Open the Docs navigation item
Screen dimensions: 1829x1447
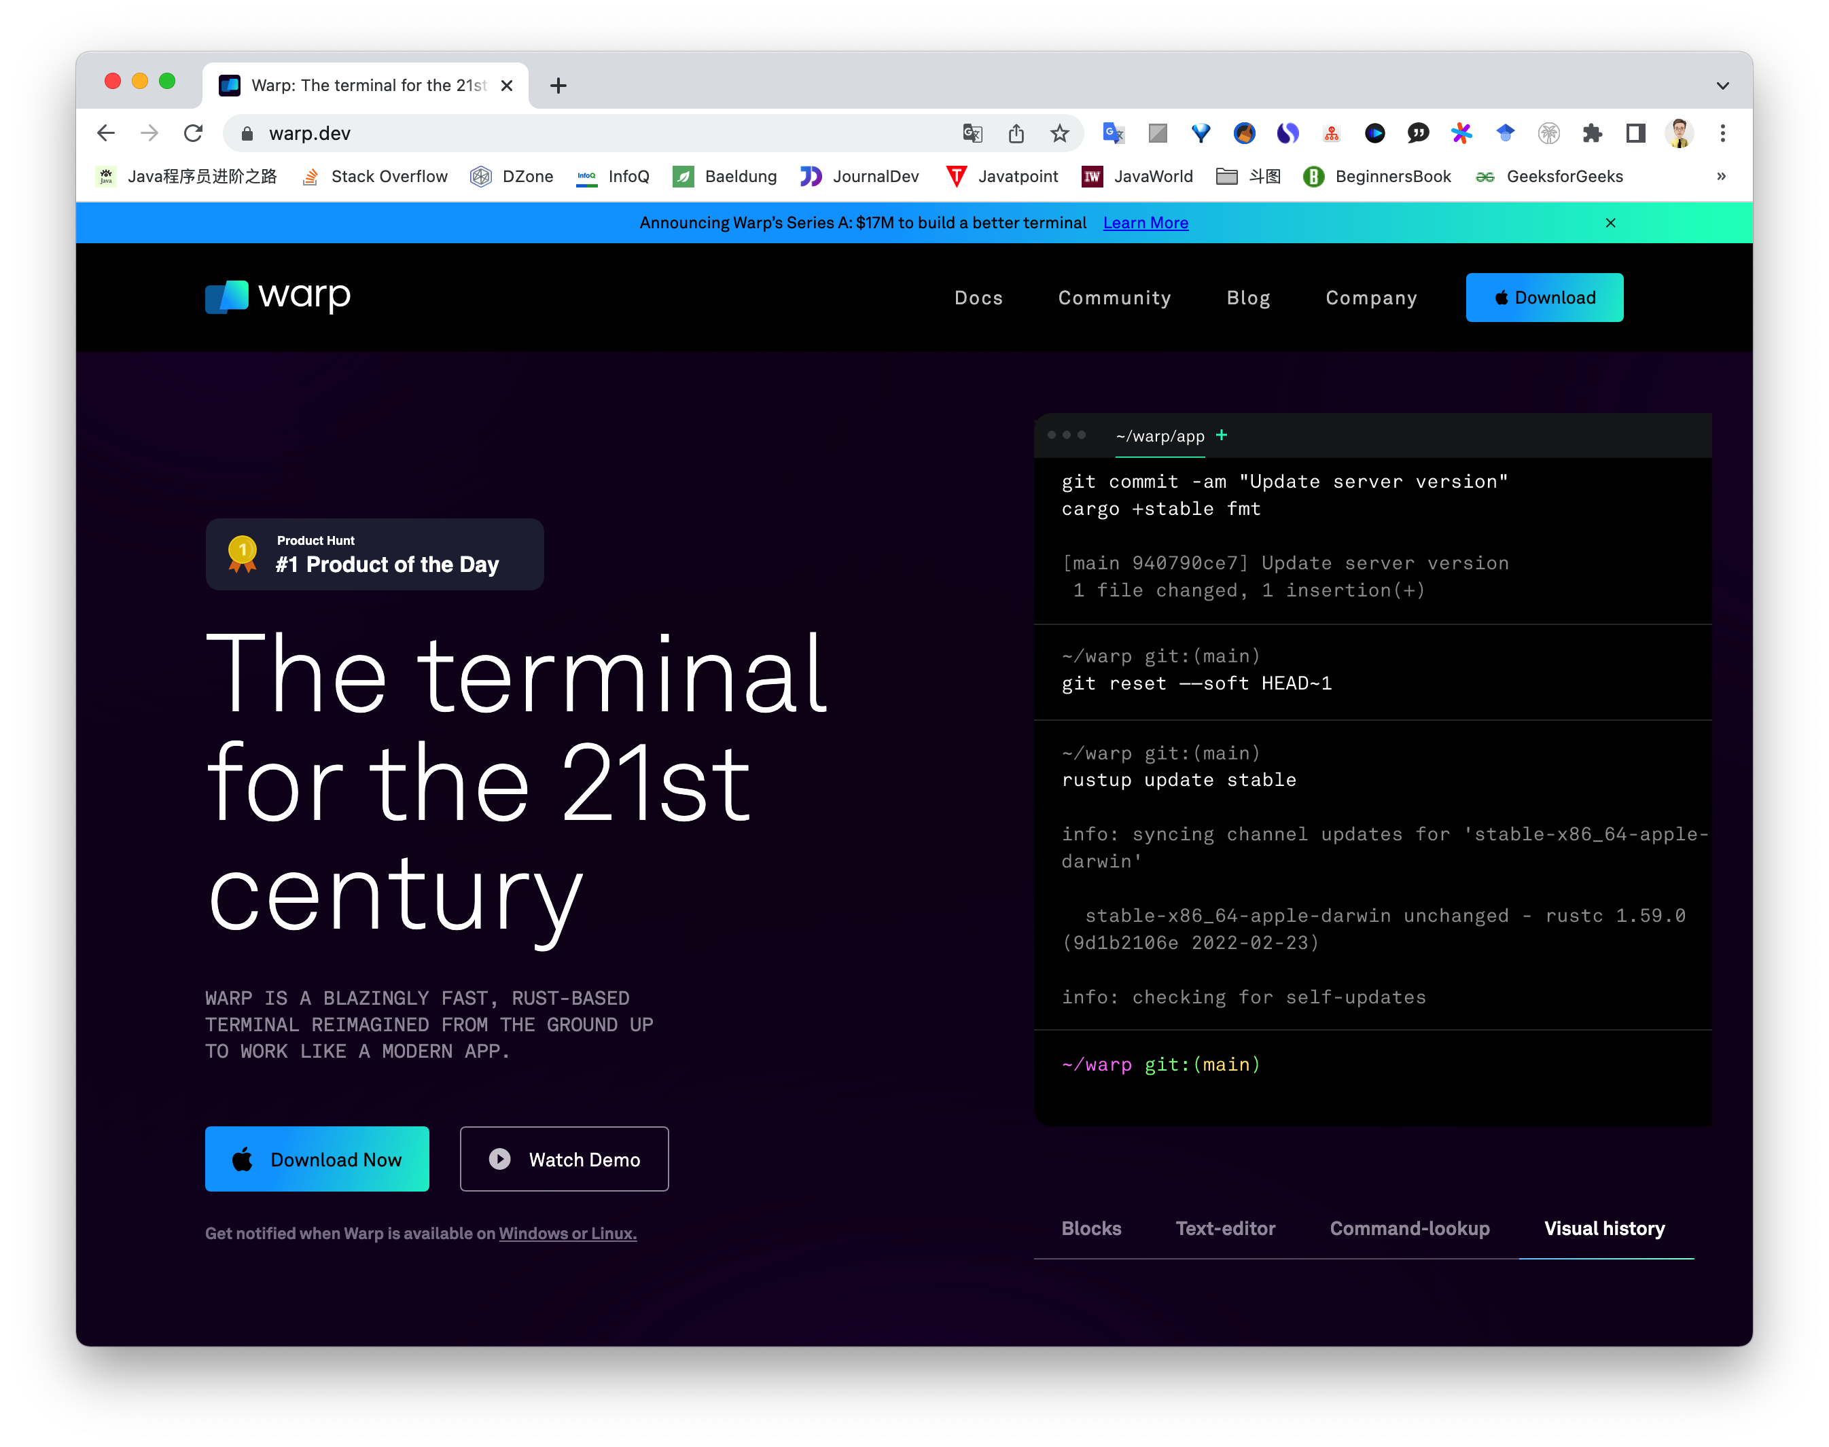coord(978,298)
